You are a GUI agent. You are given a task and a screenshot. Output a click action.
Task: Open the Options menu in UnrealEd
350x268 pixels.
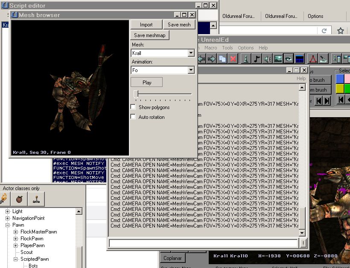click(246, 48)
